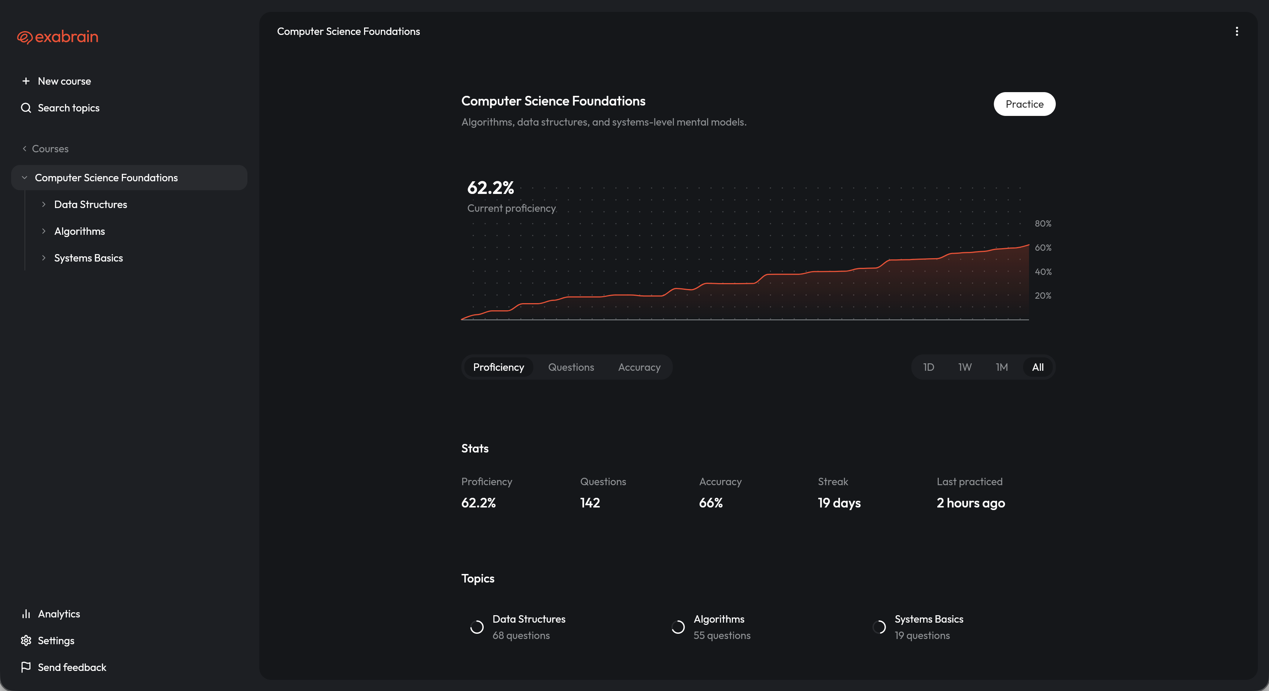Click the Data Structures progress ring icon

click(476, 627)
